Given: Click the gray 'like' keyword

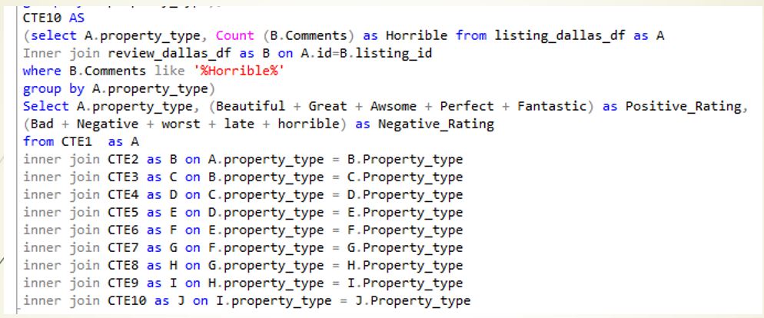Looking at the screenshot, I should [170, 71].
